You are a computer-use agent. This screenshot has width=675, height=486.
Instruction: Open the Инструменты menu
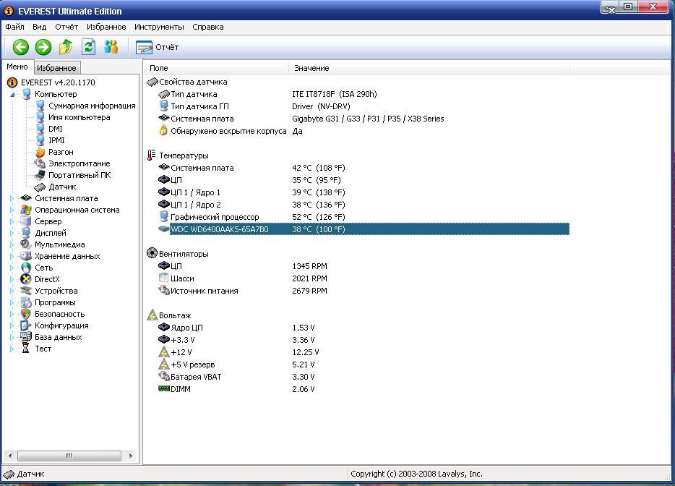coord(159,27)
